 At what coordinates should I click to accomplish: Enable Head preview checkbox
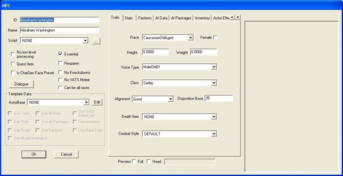pyautogui.click(x=149, y=161)
